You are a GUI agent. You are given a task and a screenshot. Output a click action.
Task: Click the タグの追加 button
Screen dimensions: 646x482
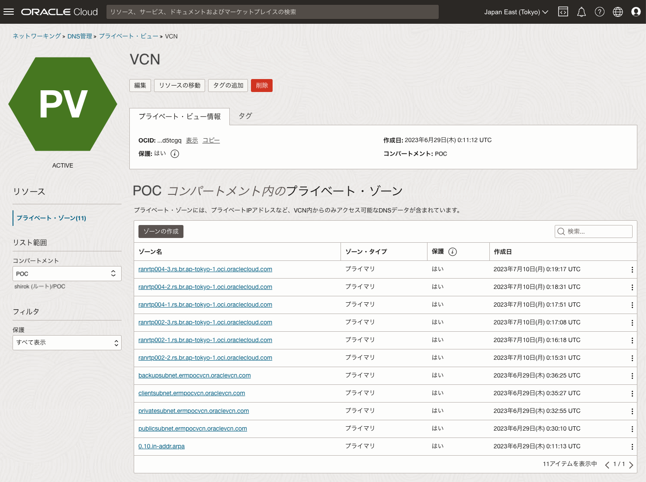(228, 86)
